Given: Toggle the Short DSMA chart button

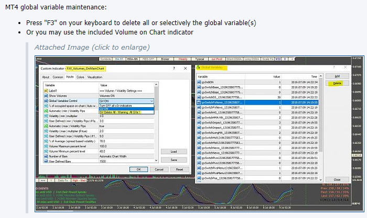Looking at the screenshot, I should (234, 59).
